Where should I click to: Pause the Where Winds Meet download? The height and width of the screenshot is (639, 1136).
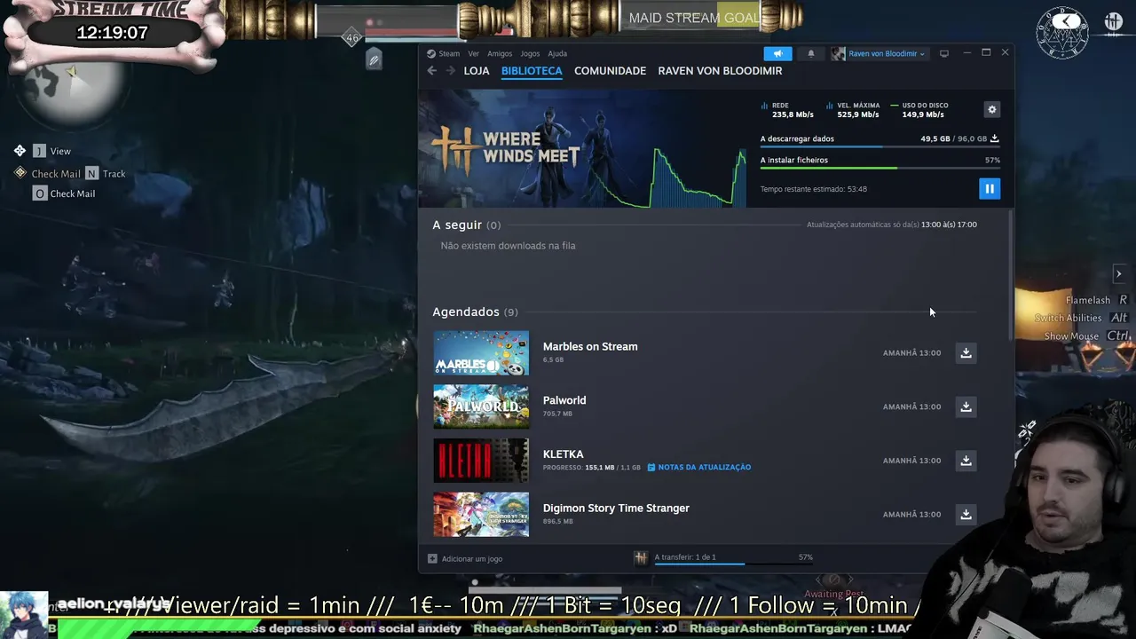(x=989, y=188)
